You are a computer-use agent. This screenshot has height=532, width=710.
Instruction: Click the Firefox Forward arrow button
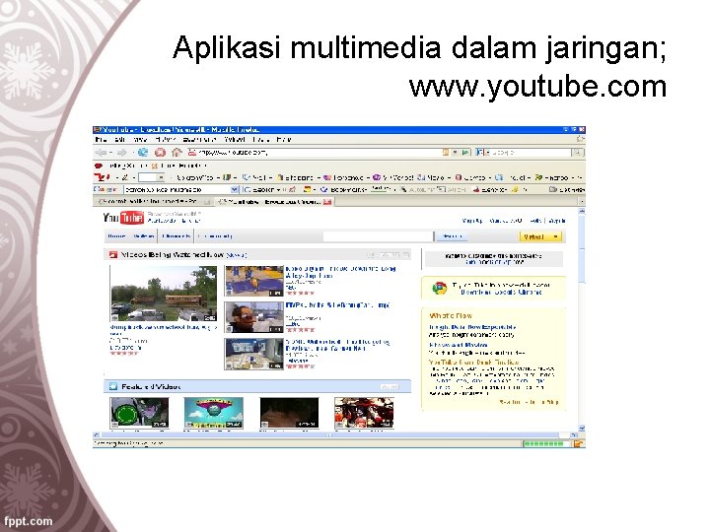[x=122, y=153]
